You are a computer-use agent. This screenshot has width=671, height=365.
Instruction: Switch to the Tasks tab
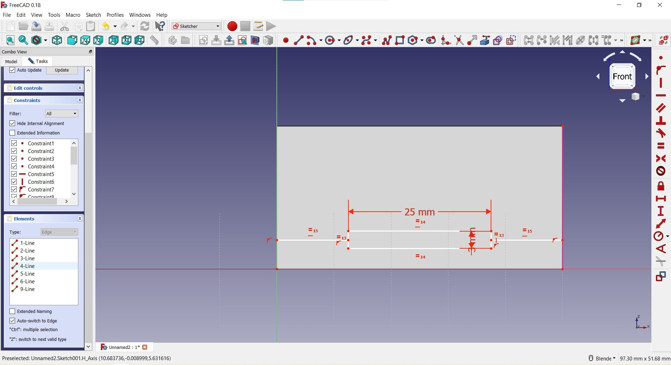pos(38,61)
